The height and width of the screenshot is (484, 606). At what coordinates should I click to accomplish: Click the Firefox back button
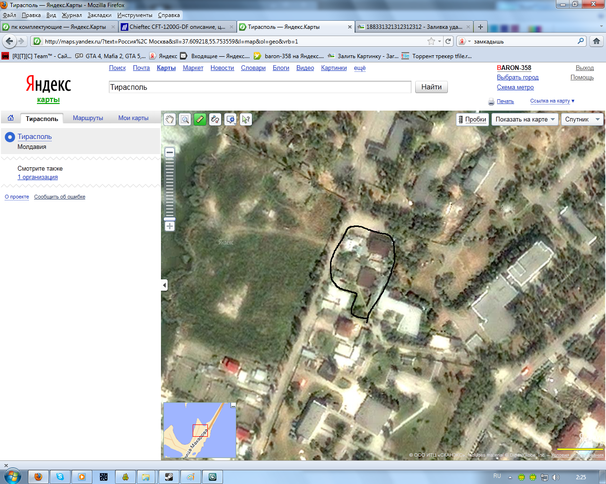tap(9, 41)
